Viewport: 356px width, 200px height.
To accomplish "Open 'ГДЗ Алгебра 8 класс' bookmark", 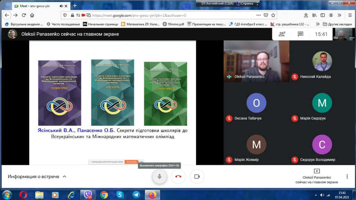I will (x=248, y=24).
